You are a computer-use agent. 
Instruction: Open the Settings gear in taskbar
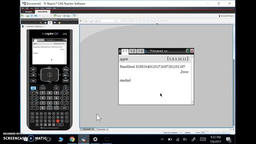click(x=95, y=139)
